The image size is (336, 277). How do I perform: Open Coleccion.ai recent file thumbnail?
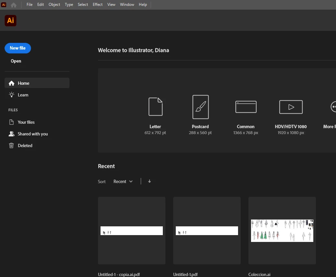282,231
